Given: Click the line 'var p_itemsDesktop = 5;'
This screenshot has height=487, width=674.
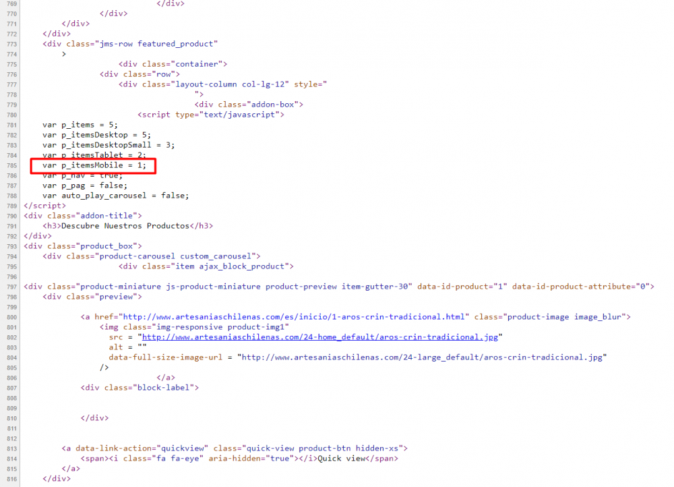Looking at the screenshot, I should [x=96, y=135].
